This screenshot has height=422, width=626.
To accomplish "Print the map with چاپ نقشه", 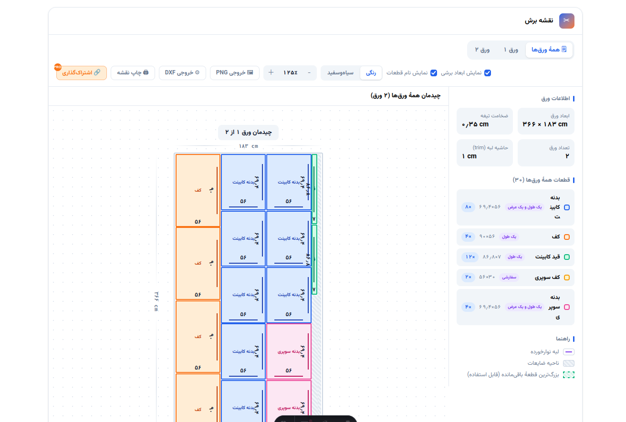I will coord(133,72).
